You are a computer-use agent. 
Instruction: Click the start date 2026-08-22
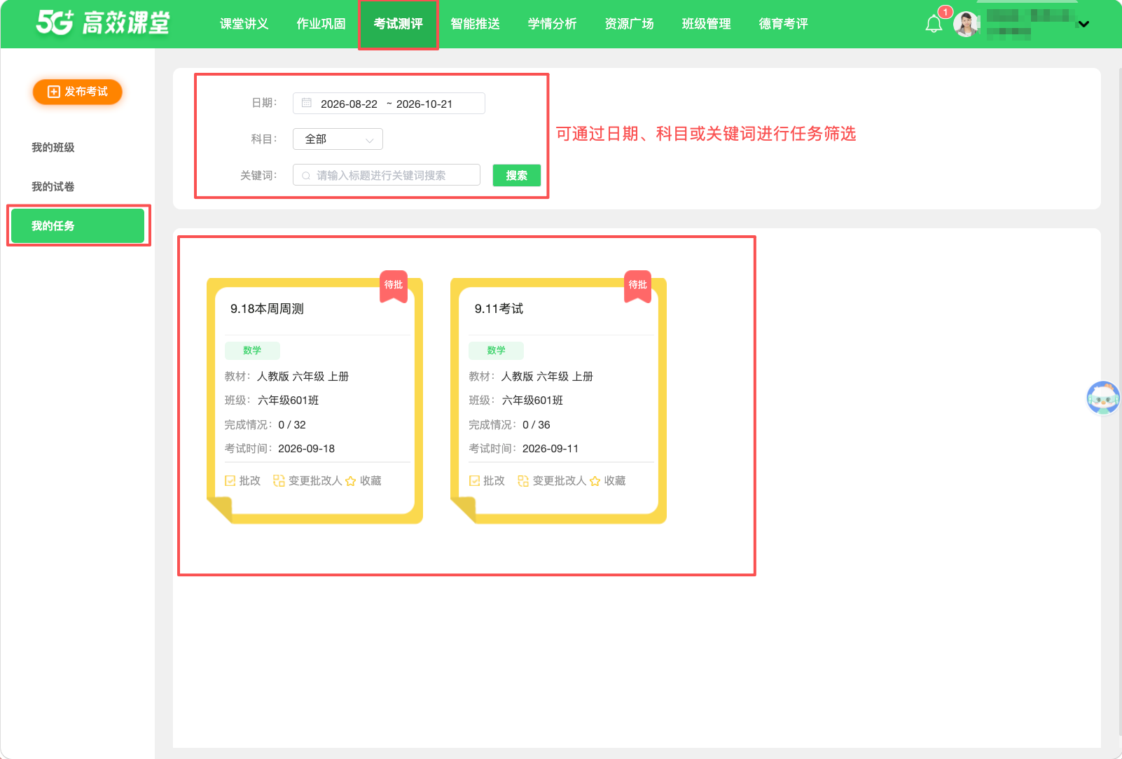(349, 104)
